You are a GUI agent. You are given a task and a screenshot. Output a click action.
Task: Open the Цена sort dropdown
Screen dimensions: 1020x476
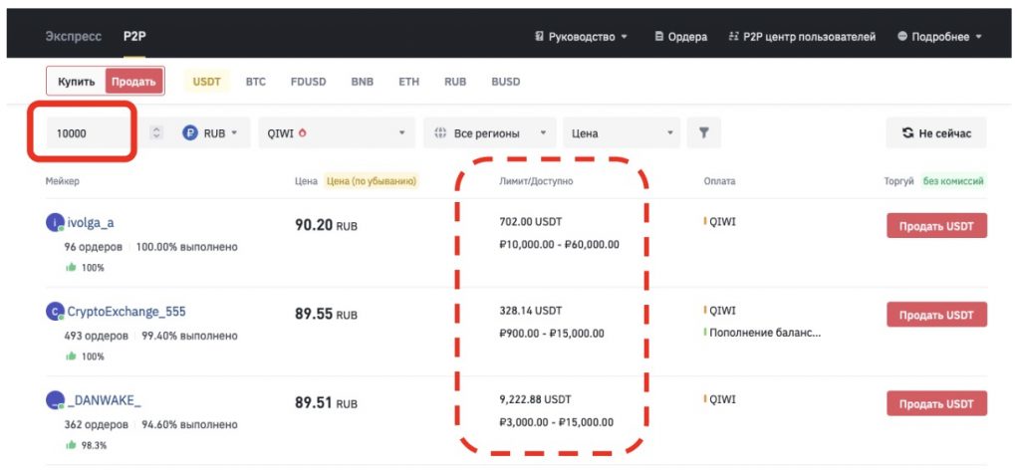(622, 132)
